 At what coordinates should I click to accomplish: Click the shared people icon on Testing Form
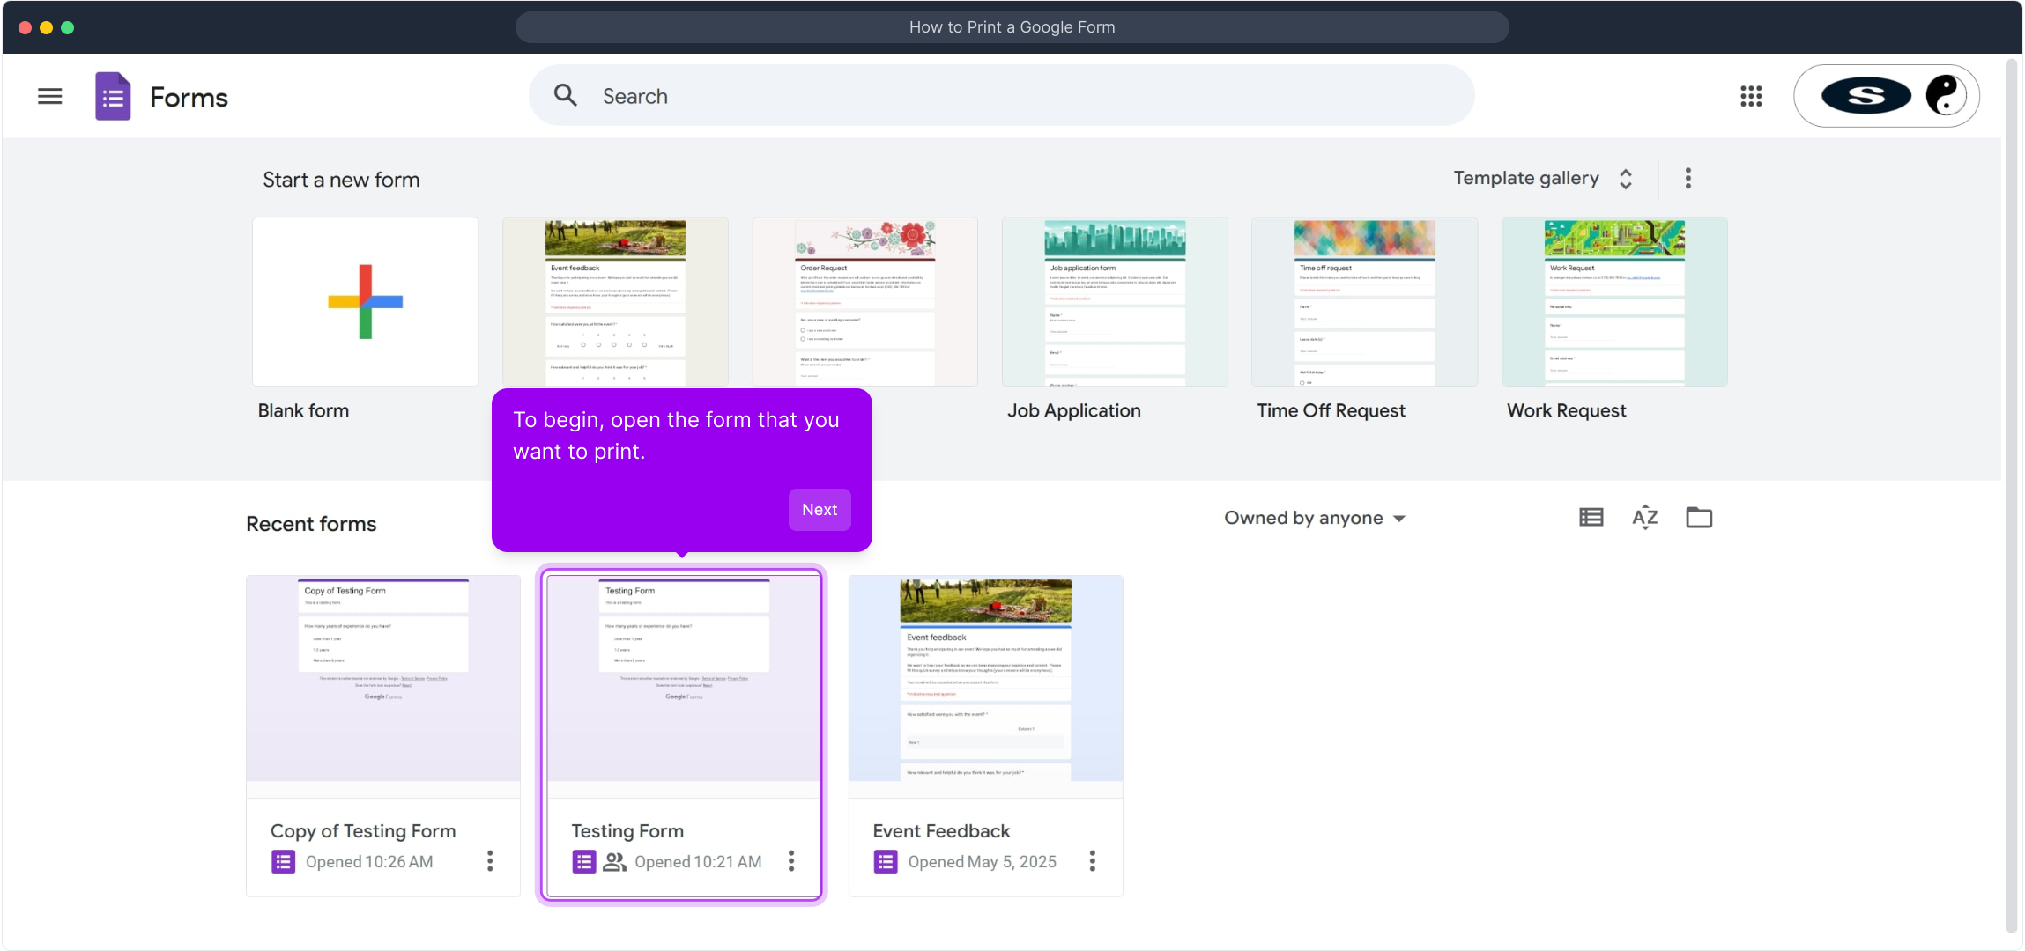614,862
